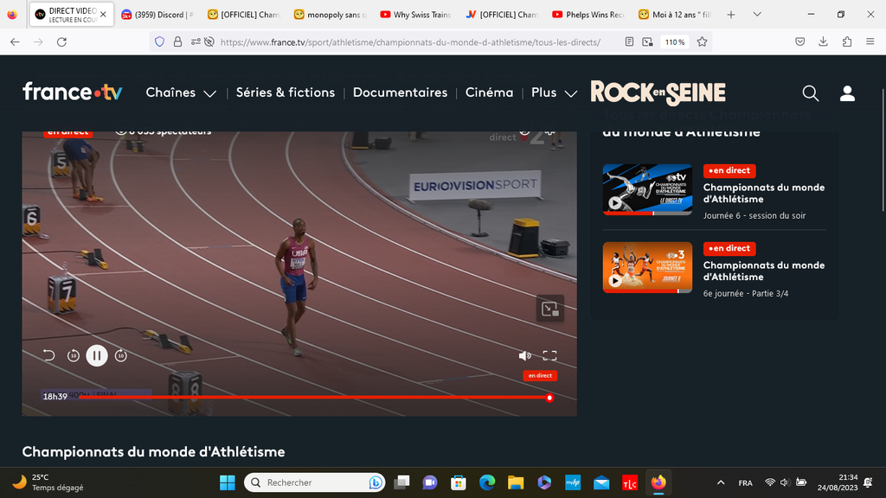List all tabs with the chevron
Viewport: 886px width, 498px height.
757,15
